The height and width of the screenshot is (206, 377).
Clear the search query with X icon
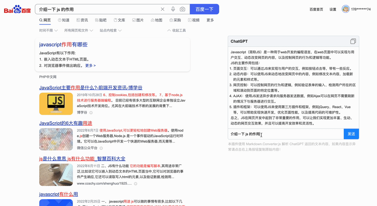click(162, 9)
